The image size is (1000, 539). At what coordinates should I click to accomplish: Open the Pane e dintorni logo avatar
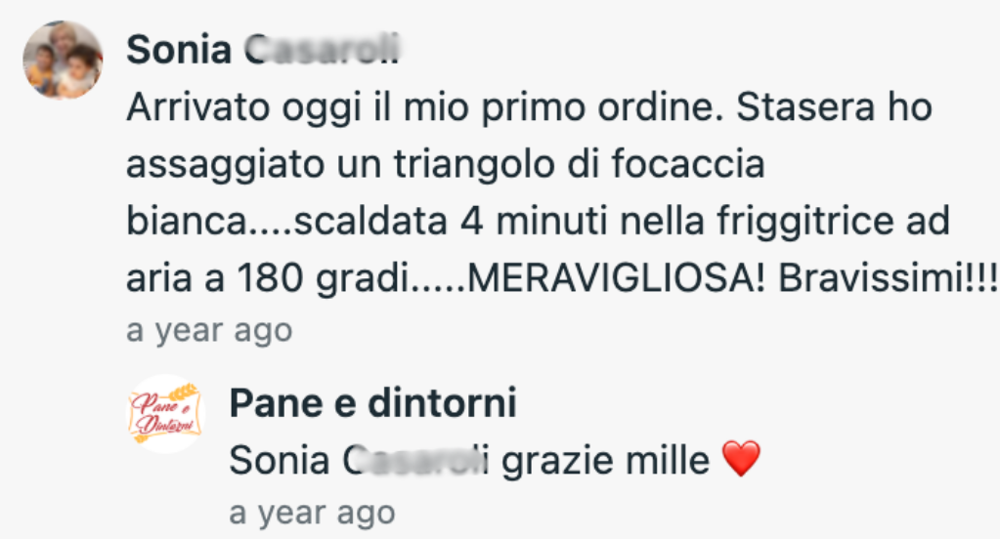coord(165,414)
